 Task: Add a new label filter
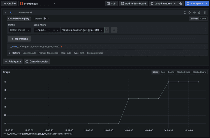[114, 30]
